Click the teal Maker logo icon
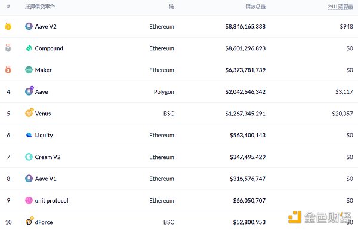 point(29,70)
